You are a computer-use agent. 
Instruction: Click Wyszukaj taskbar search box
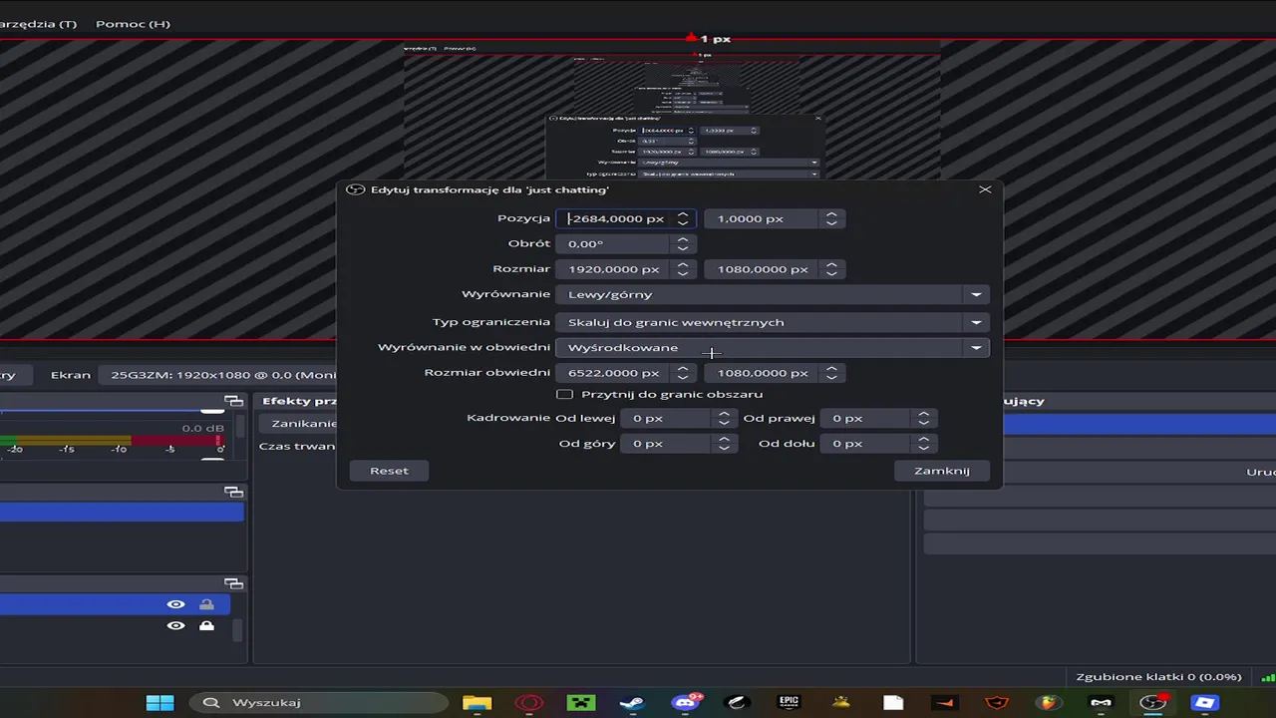pyautogui.click(x=317, y=702)
